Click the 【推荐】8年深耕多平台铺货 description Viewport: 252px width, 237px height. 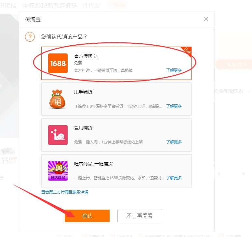click(x=118, y=106)
